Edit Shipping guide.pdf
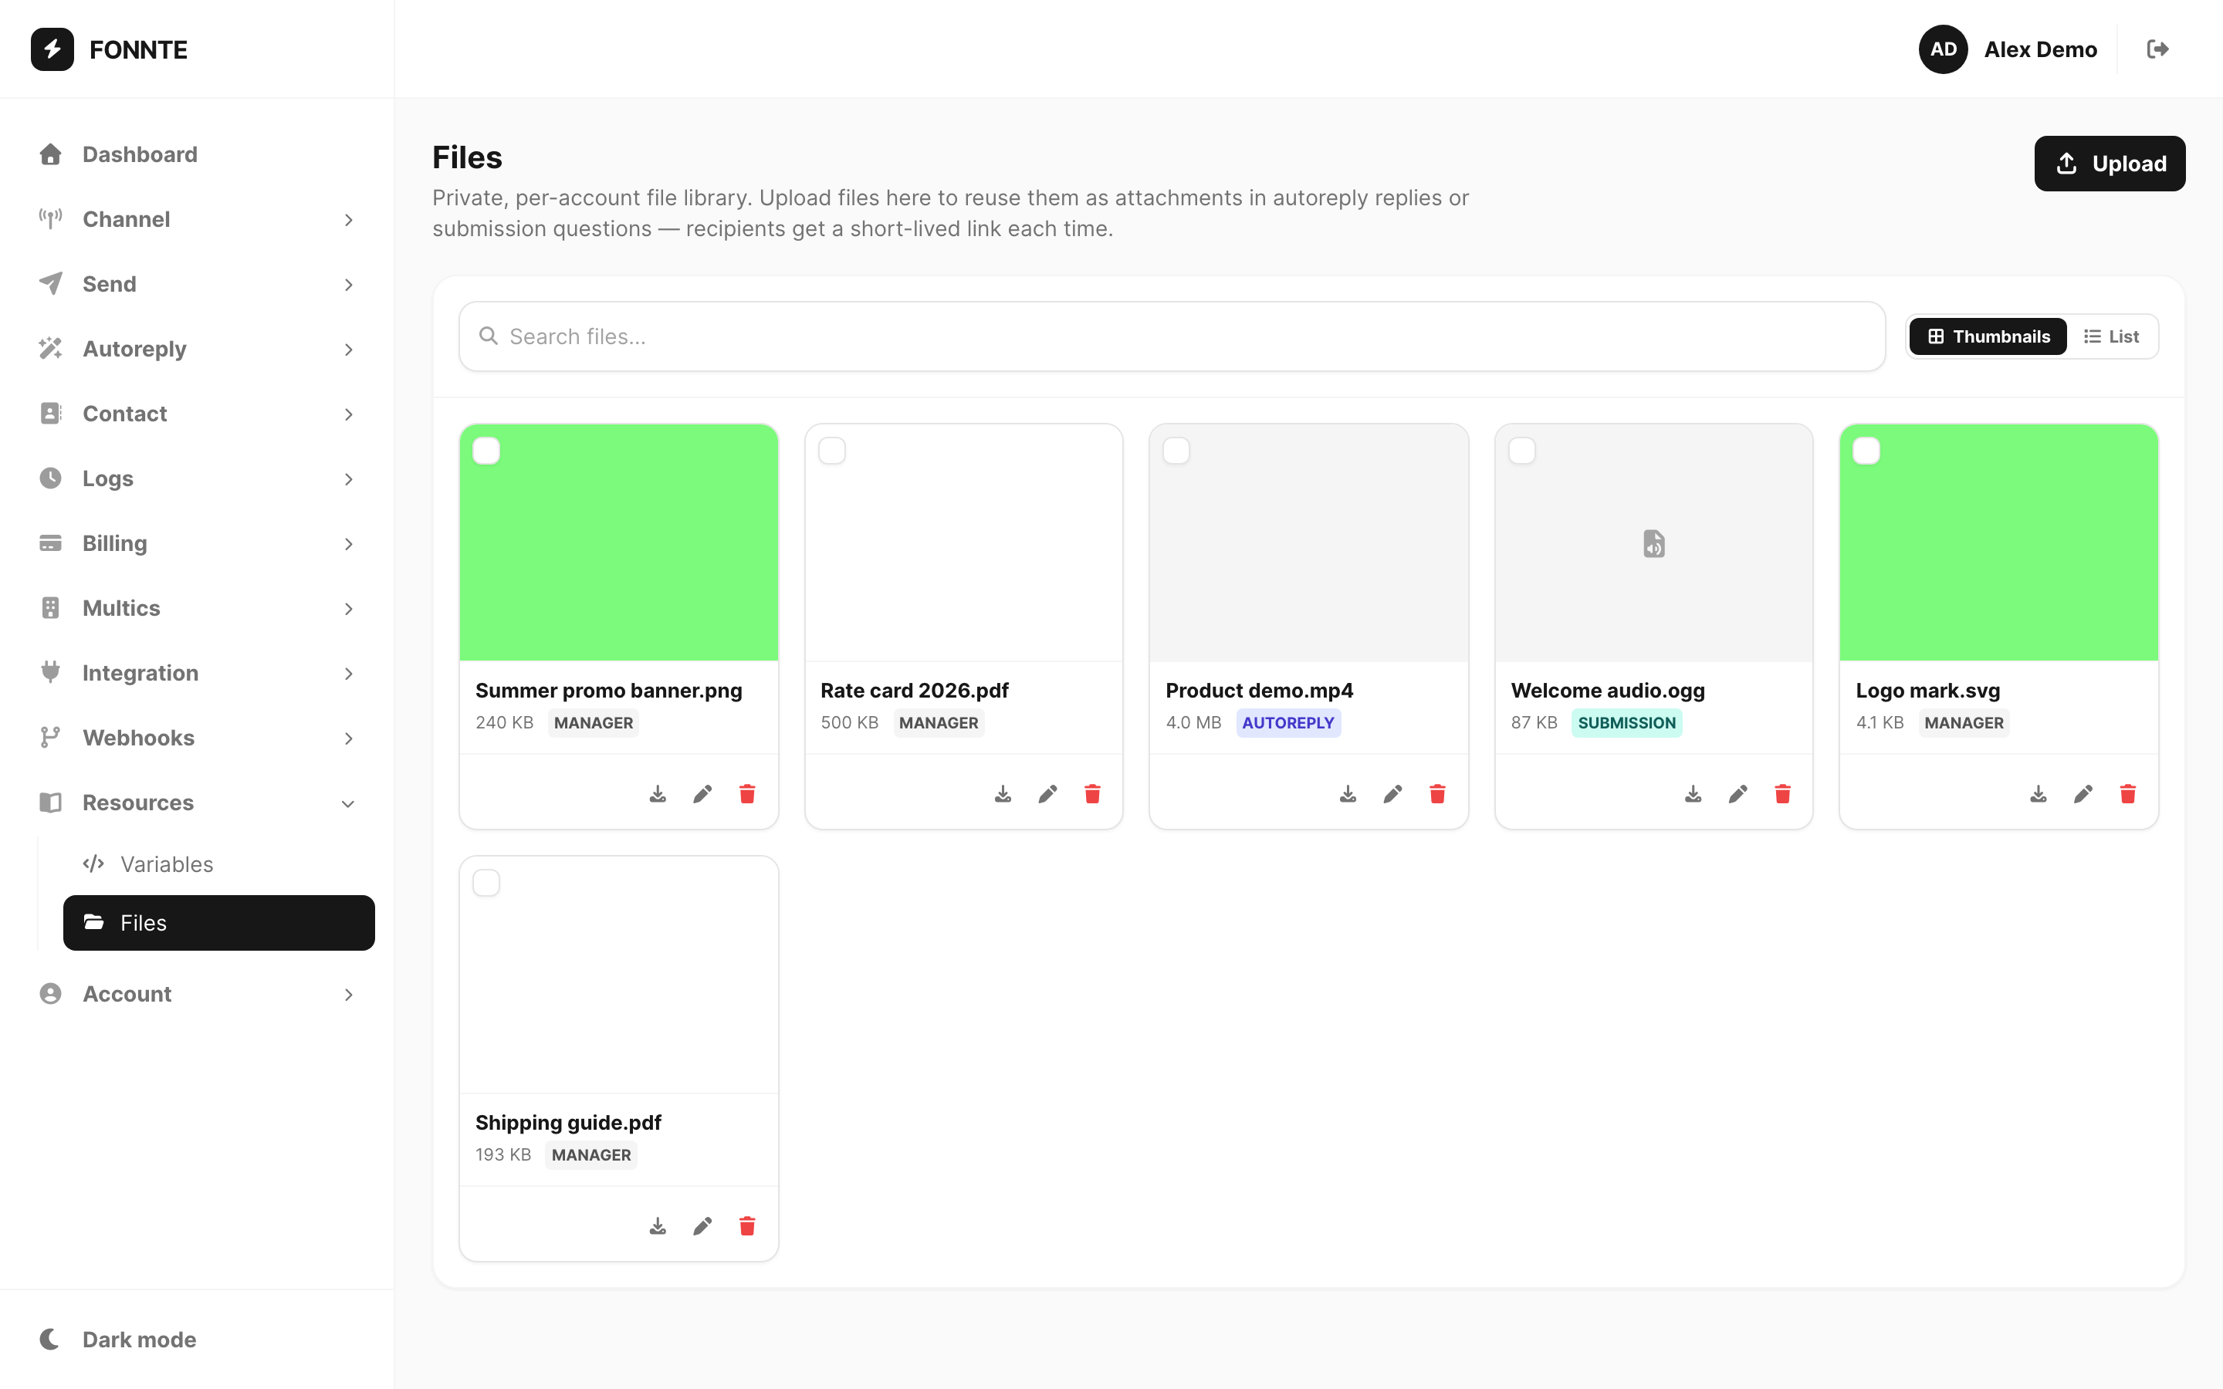The height and width of the screenshot is (1389, 2223). (x=702, y=1226)
